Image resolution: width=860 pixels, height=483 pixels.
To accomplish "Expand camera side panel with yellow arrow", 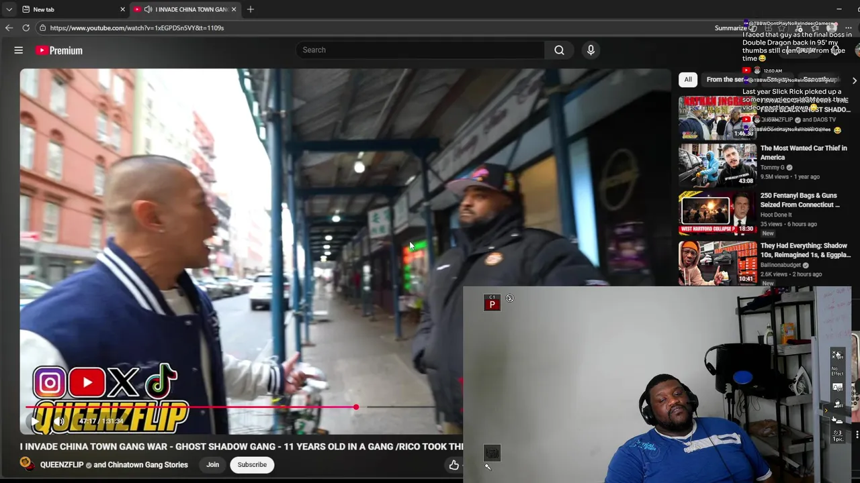I will (826, 411).
